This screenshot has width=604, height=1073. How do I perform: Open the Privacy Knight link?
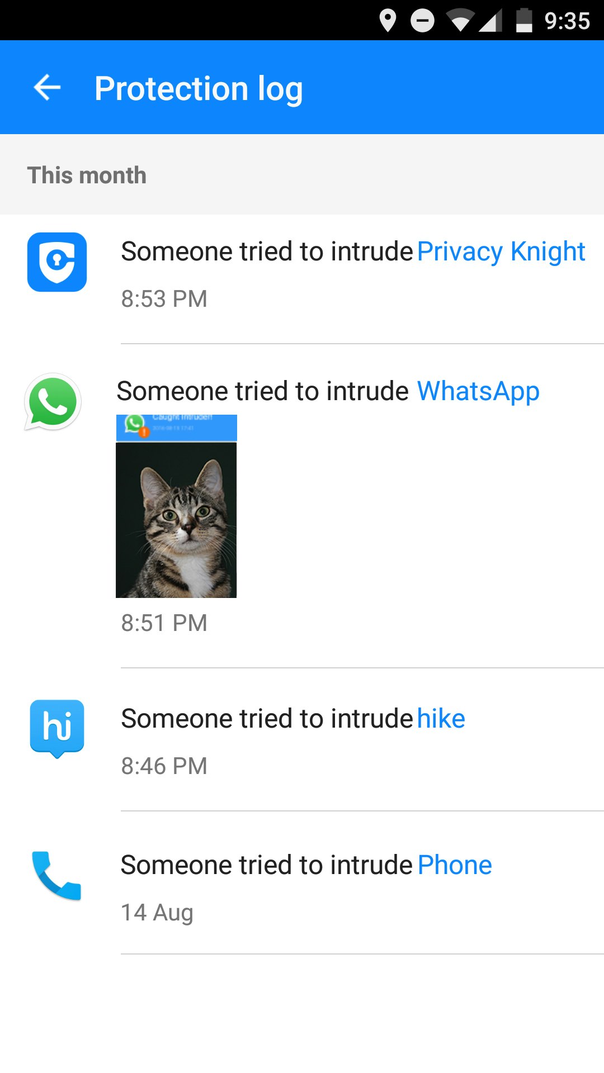(502, 251)
